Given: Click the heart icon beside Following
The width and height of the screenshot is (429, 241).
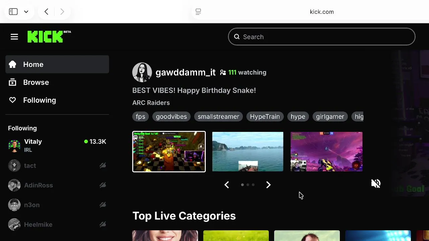Looking at the screenshot, I should tap(12, 100).
